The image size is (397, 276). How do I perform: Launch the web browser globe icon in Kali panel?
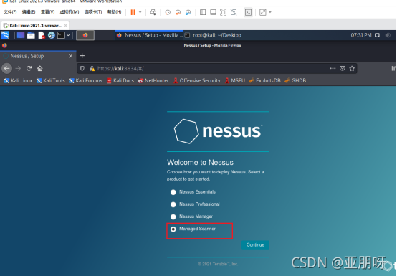tap(52, 35)
